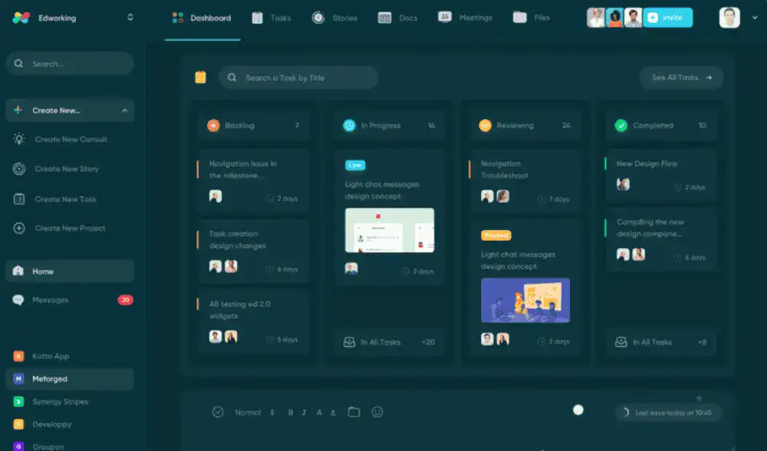Open the emoji picker in the editor toolbar
The height and width of the screenshot is (451, 767).
tap(377, 412)
